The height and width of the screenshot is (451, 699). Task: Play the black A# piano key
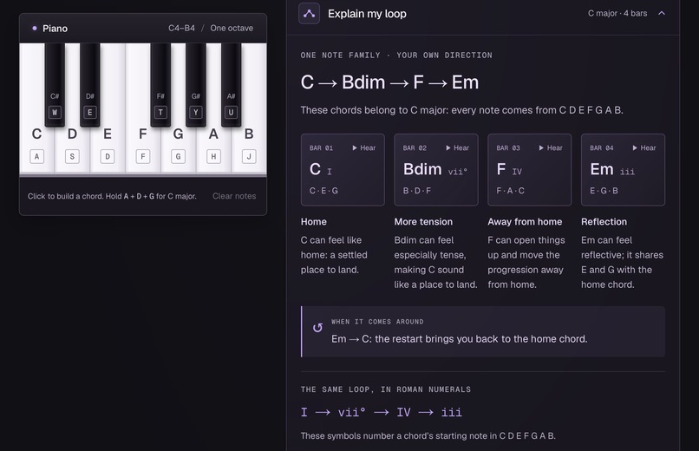(231, 85)
